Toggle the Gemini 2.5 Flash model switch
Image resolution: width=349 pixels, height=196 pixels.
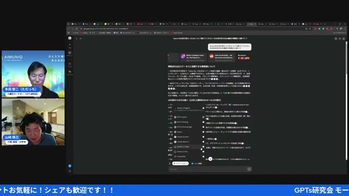click(x=203, y=146)
